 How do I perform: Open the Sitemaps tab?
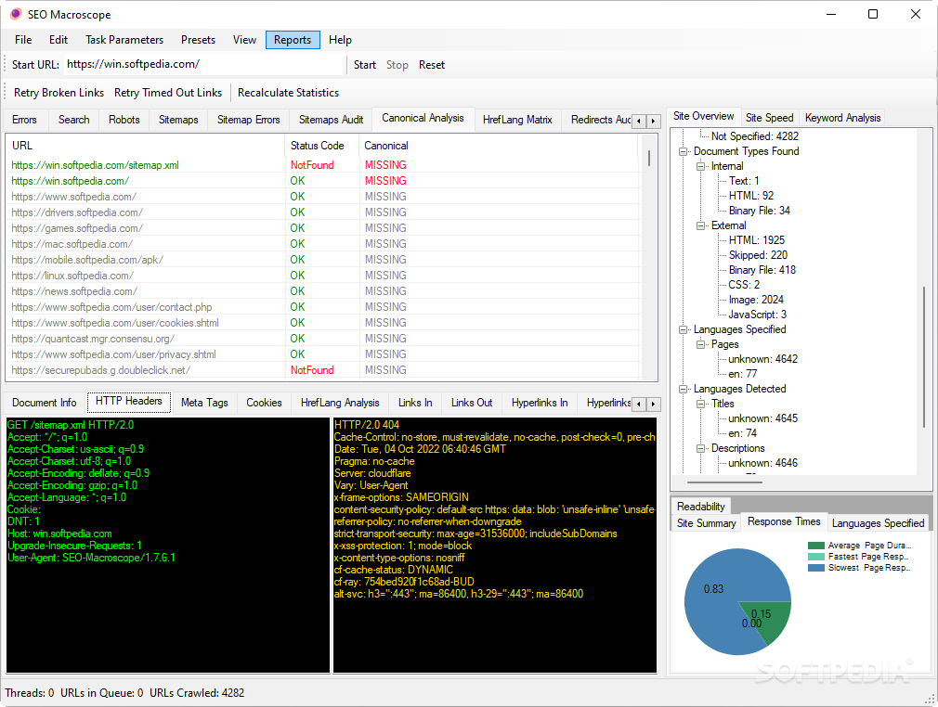click(x=178, y=120)
